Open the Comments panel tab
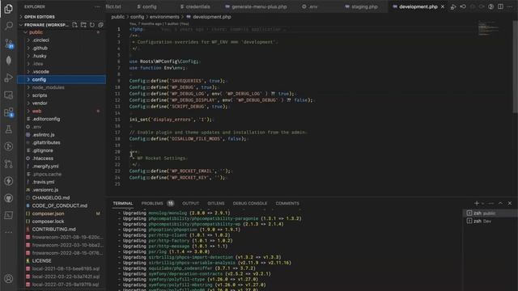 (x=287, y=203)
